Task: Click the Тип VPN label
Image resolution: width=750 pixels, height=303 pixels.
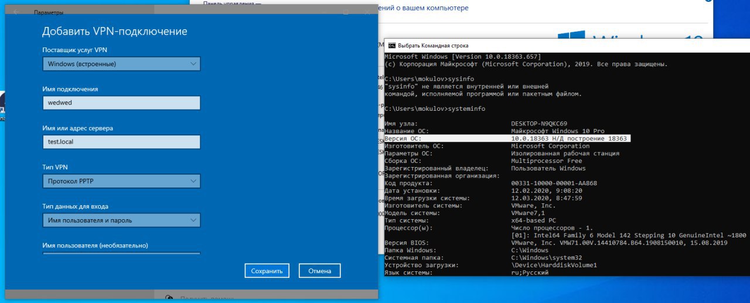Action: click(x=55, y=167)
